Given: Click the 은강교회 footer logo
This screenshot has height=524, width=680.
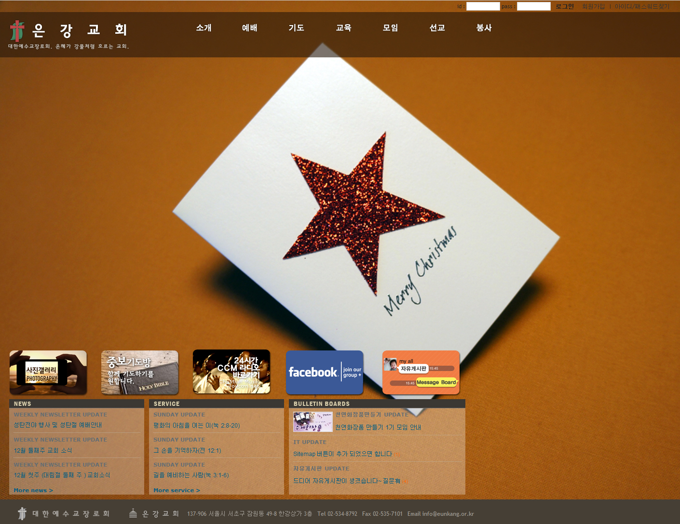Looking at the screenshot, I should pos(154,514).
